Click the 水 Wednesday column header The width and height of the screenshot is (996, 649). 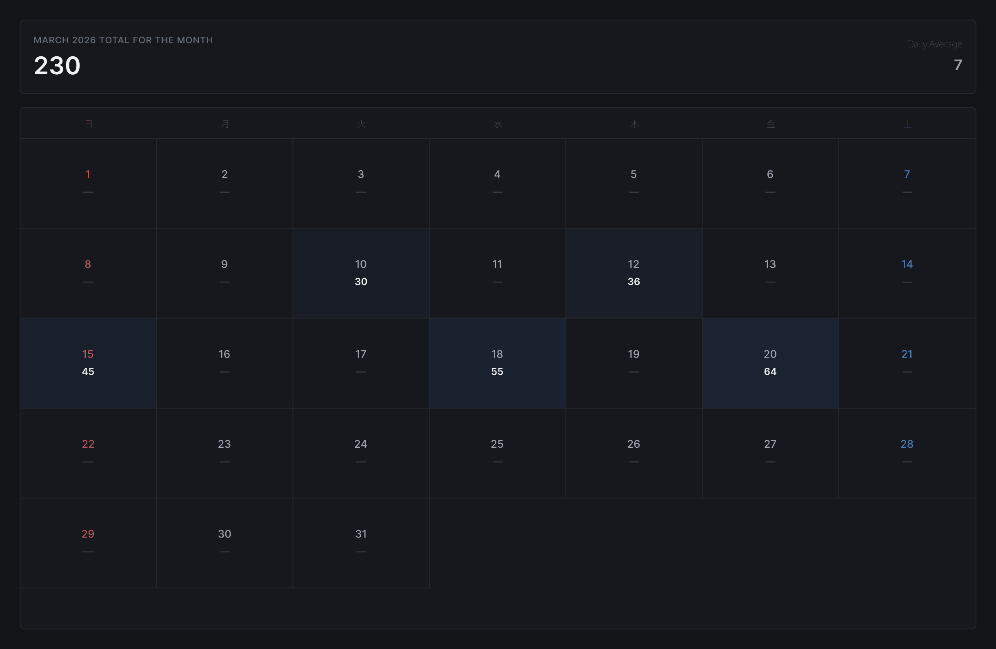[x=497, y=124]
